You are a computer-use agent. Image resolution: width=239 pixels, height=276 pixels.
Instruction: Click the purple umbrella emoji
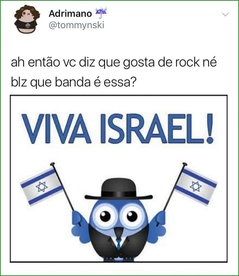tap(101, 13)
